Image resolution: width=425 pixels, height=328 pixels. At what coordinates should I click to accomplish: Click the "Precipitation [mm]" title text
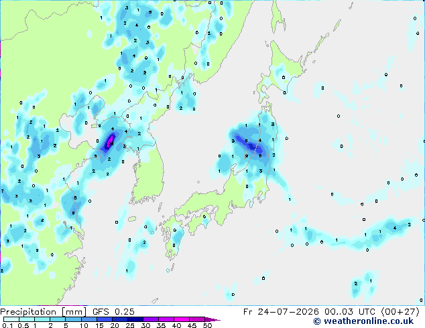[x=44, y=312]
